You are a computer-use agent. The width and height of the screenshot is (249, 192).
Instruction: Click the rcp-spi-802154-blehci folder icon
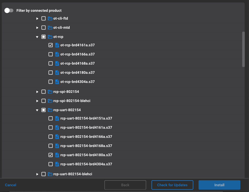pyautogui.click(x=50, y=101)
